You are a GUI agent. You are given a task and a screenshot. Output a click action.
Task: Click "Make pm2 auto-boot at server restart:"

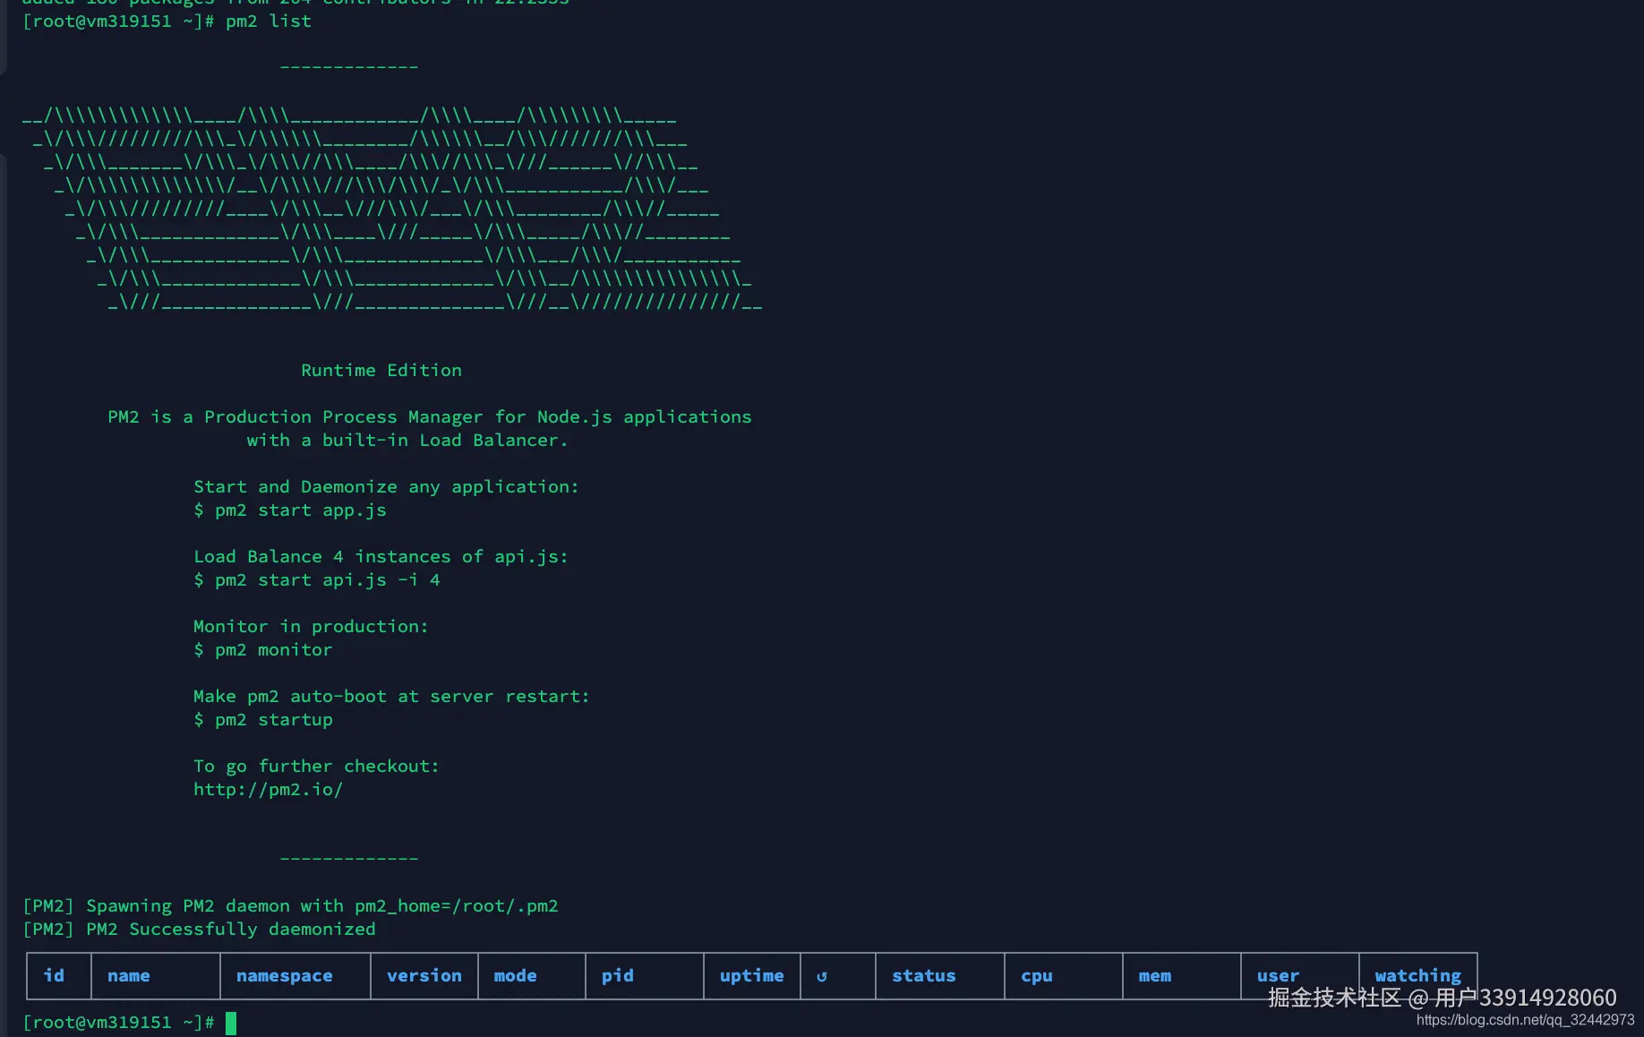coord(391,696)
